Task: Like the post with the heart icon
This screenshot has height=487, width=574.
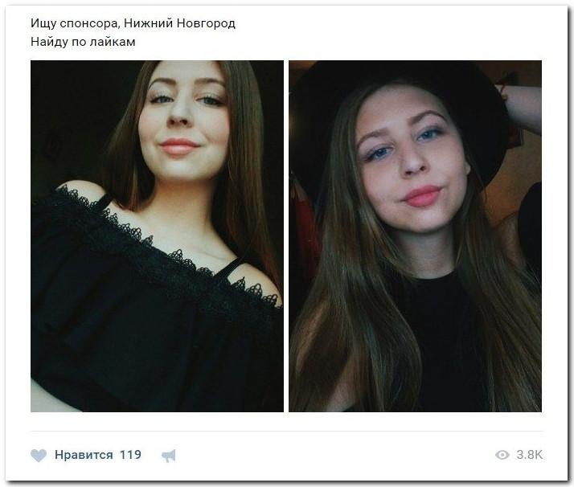Action: tap(39, 455)
